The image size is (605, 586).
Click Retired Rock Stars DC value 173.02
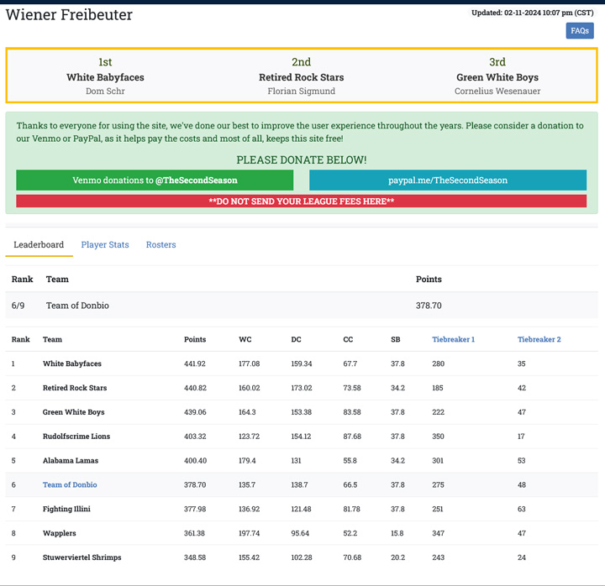[x=302, y=388]
